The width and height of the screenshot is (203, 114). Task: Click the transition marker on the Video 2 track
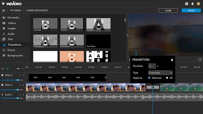click(153, 87)
